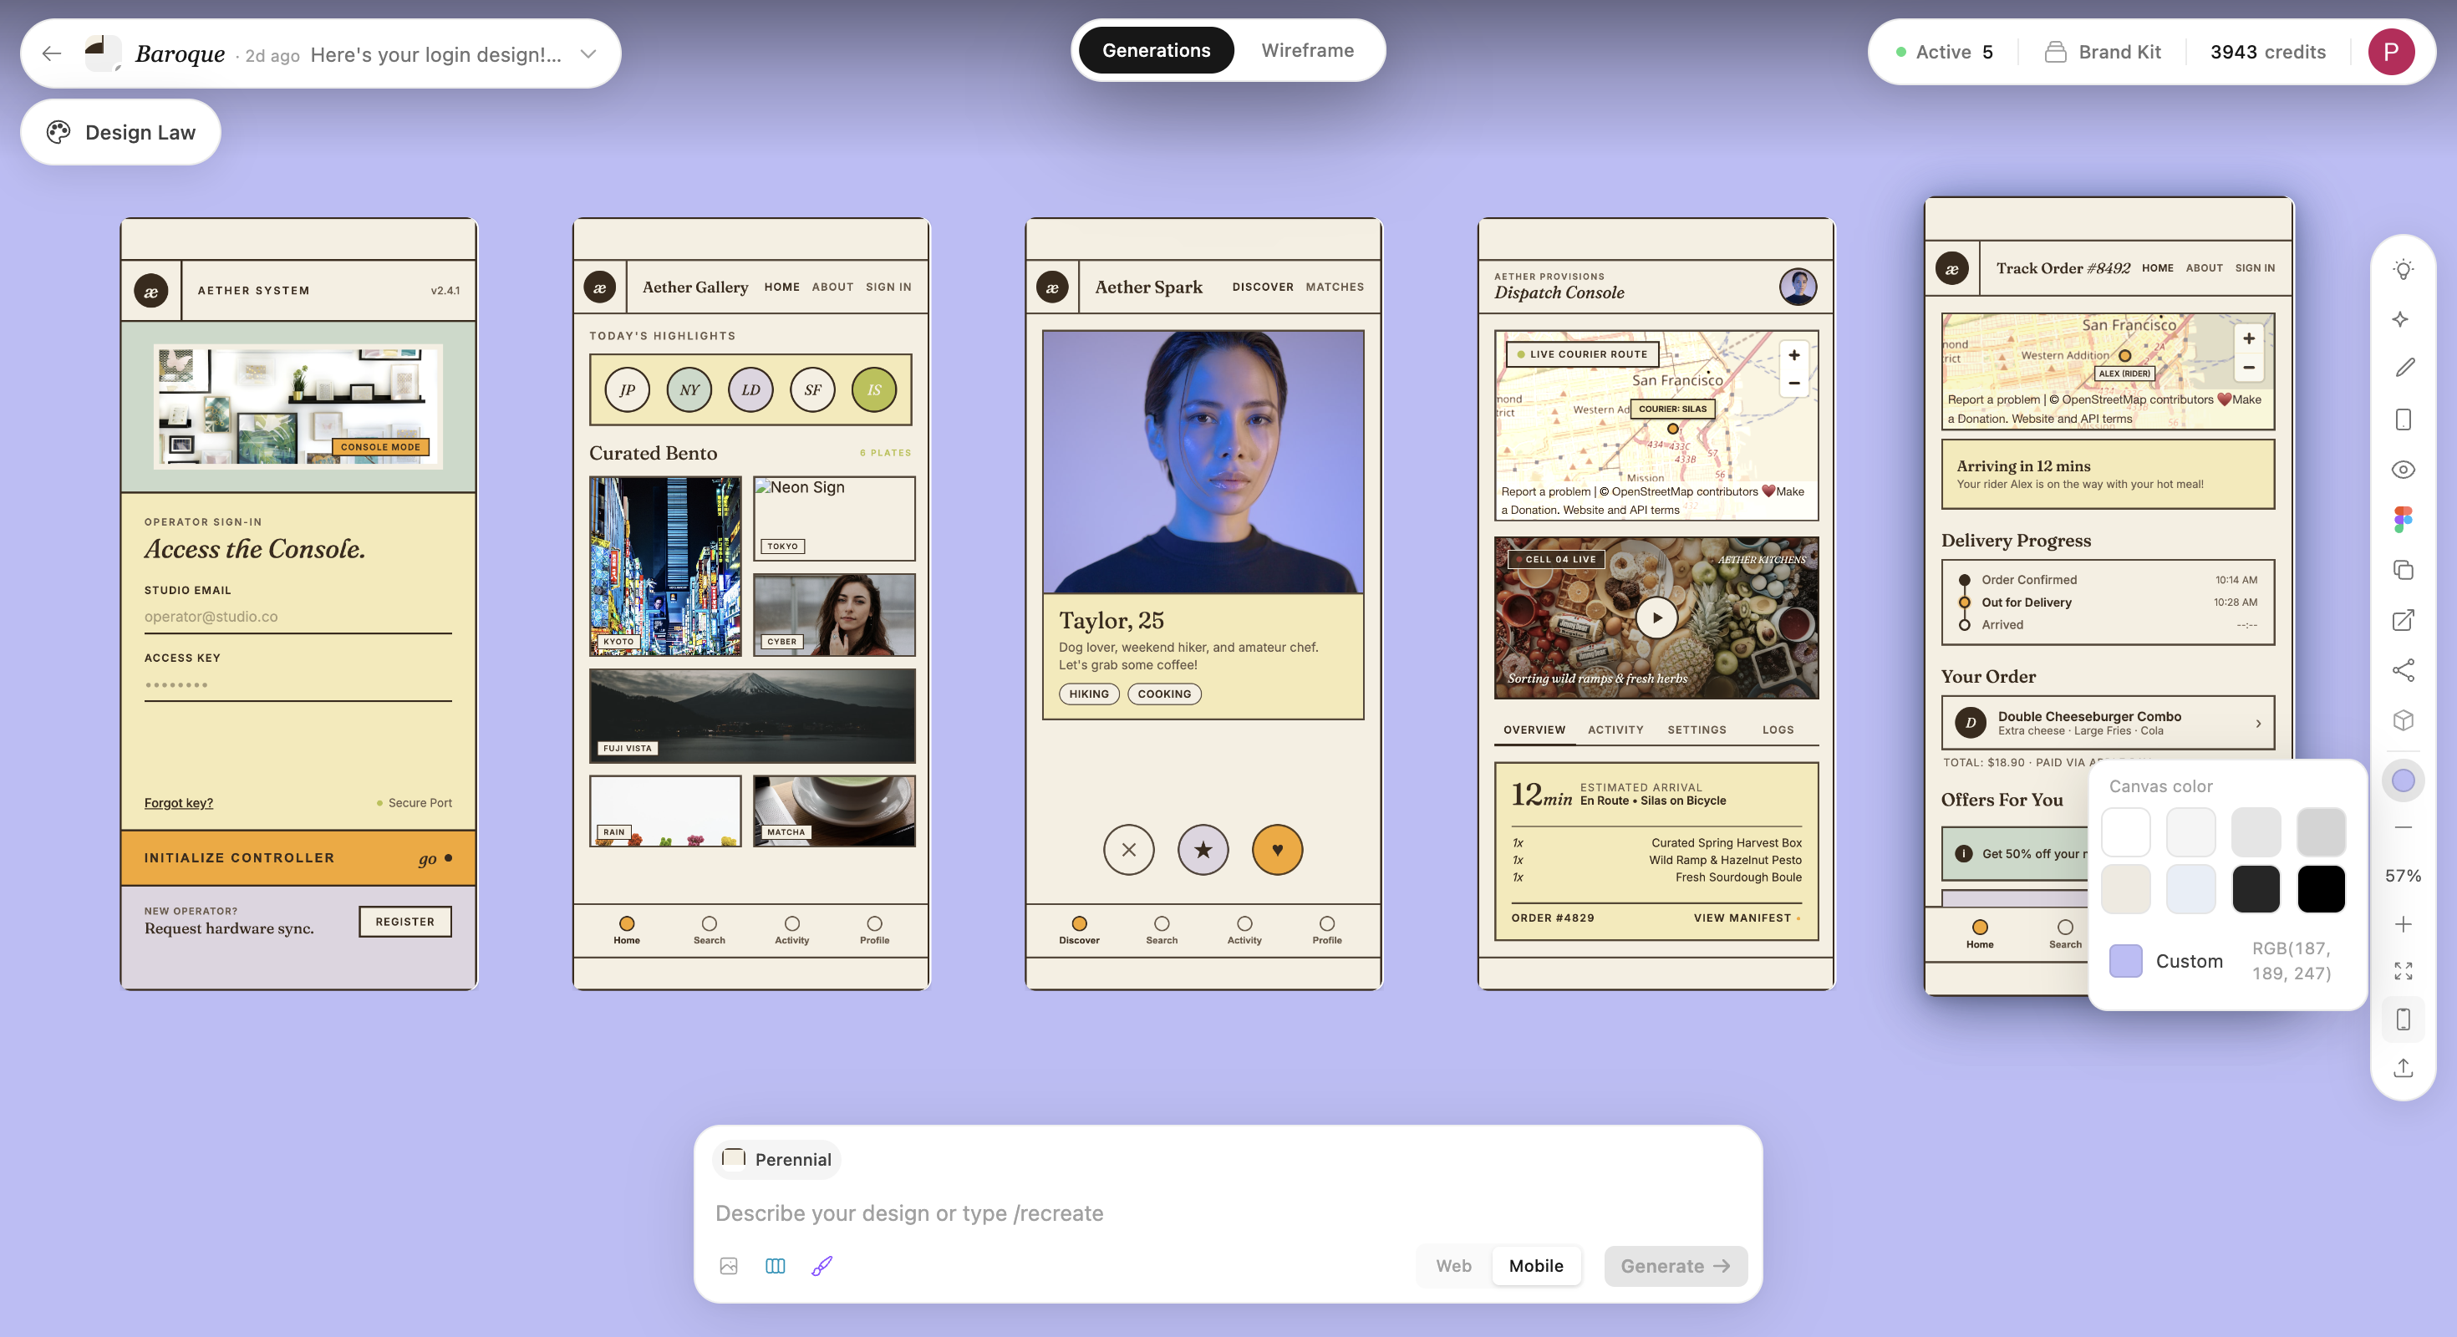Click the paintbrush style icon in the prompt box
Viewport: 2457px width, 1337px height.
point(822,1265)
